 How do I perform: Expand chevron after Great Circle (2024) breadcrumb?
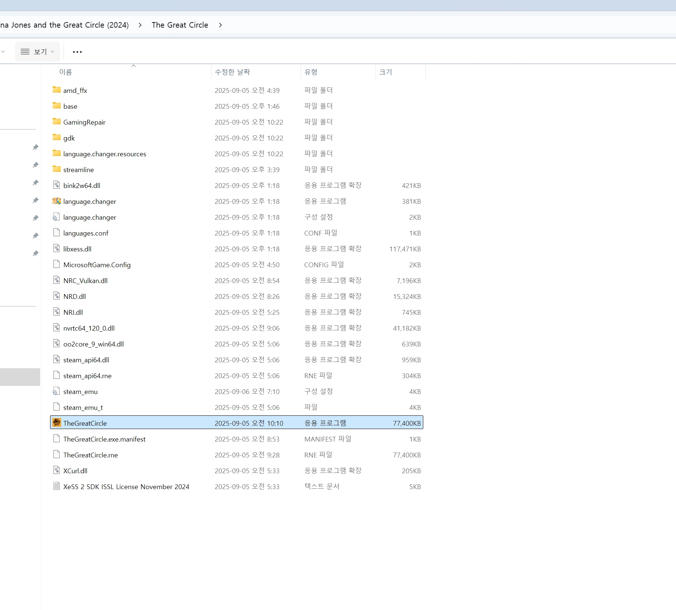tap(140, 25)
